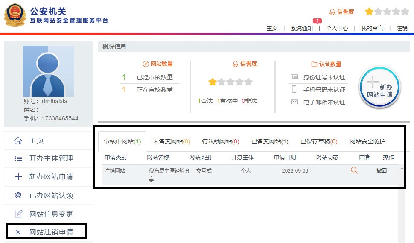Click the 注销网站 cell in table row
Image resolution: width=414 pixels, height=243 pixels.
coord(114,171)
